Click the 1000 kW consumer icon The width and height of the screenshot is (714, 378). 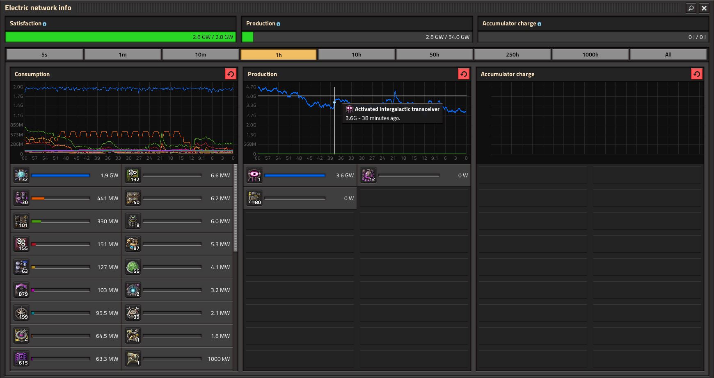point(133,359)
